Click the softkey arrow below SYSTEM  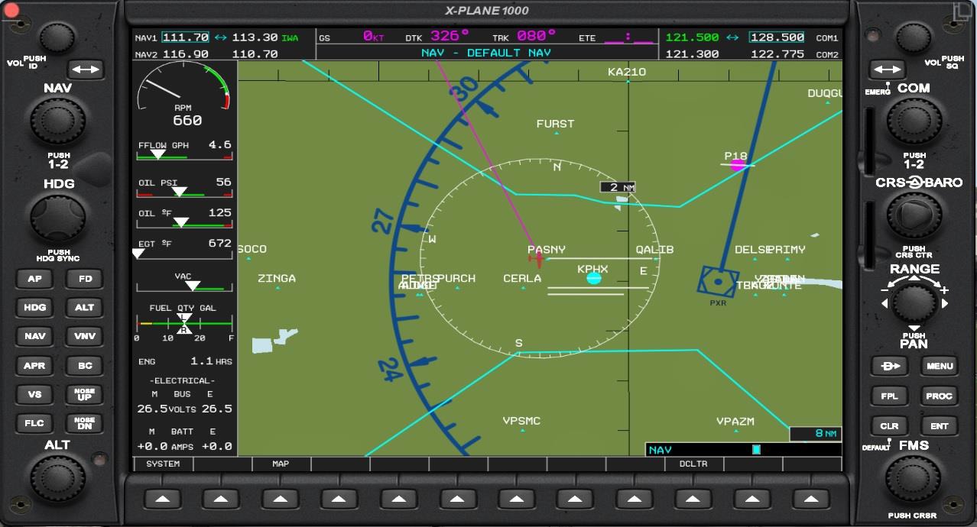[161, 500]
